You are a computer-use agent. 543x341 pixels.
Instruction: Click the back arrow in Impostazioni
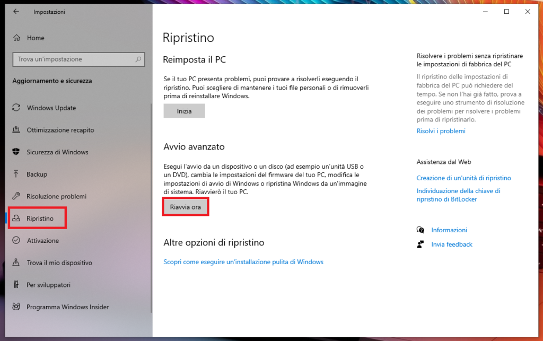point(16,12)
